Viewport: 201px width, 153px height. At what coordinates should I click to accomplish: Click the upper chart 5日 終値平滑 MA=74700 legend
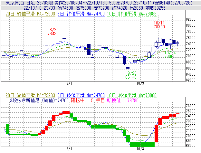(81, 14)
